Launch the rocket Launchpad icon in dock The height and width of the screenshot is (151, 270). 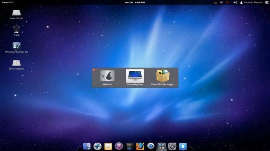[97, 146]
